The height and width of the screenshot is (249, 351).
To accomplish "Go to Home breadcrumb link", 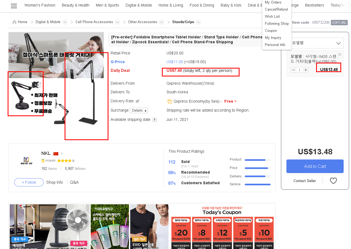I will (x=23, y=22).
